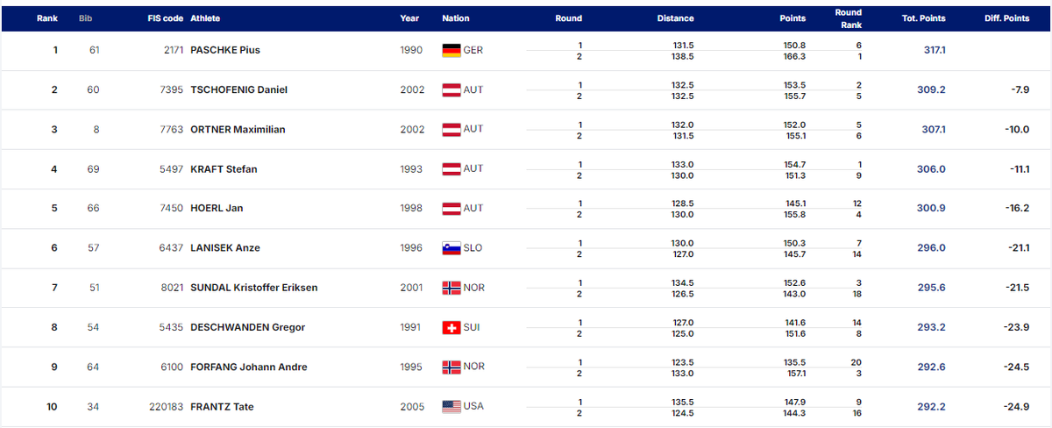Screen dimensions: 1052x428
Task: Click the Norwegian flag for SUNDAL Kristoffer Eriksen
Action: (451, 288)
